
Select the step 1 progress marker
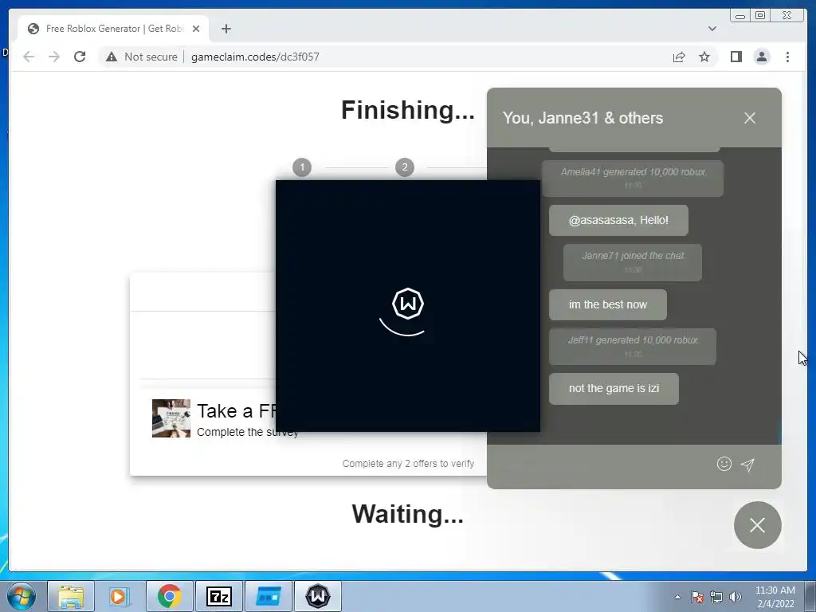pyautogui.click(x=302, y=167)
